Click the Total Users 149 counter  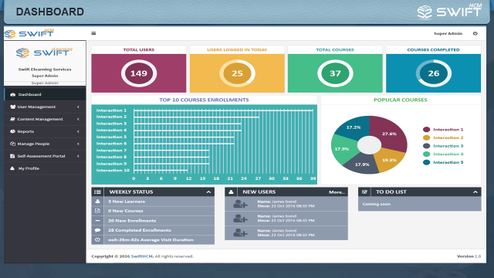[x=139, y=73]
